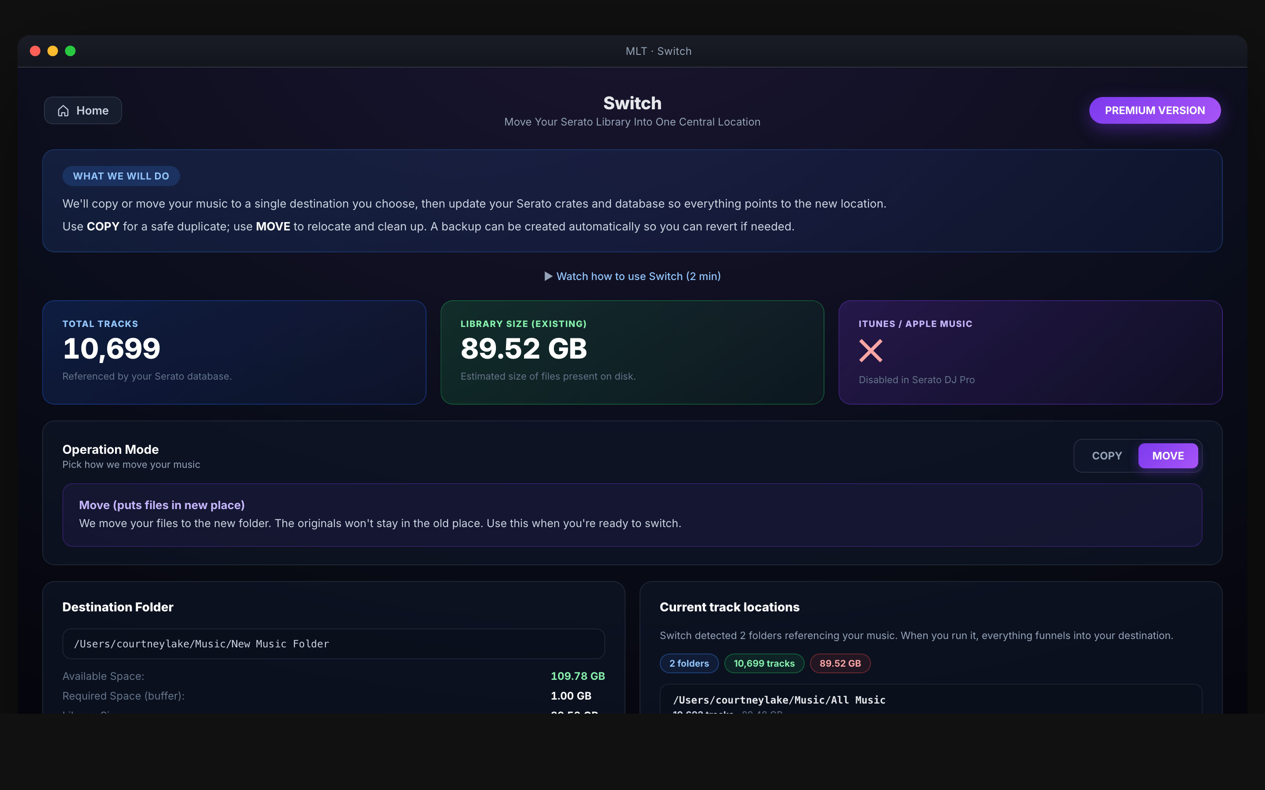Minimize the window with the yellow button
The image size is (1265, 790).
click(x=53, y=50)
